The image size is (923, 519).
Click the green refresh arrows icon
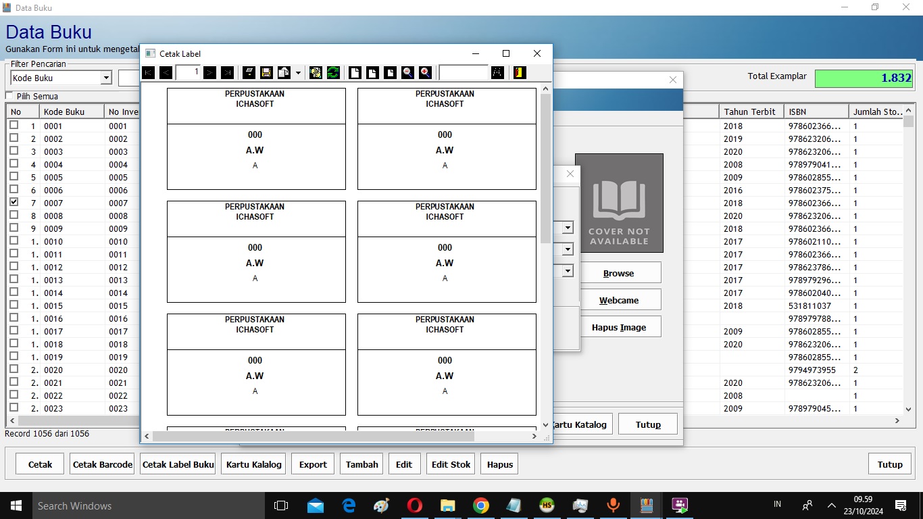333,72
